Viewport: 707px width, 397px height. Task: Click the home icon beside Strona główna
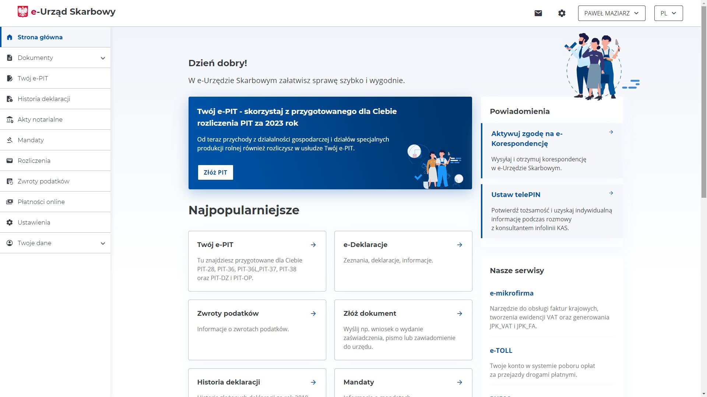click(10, 37)
